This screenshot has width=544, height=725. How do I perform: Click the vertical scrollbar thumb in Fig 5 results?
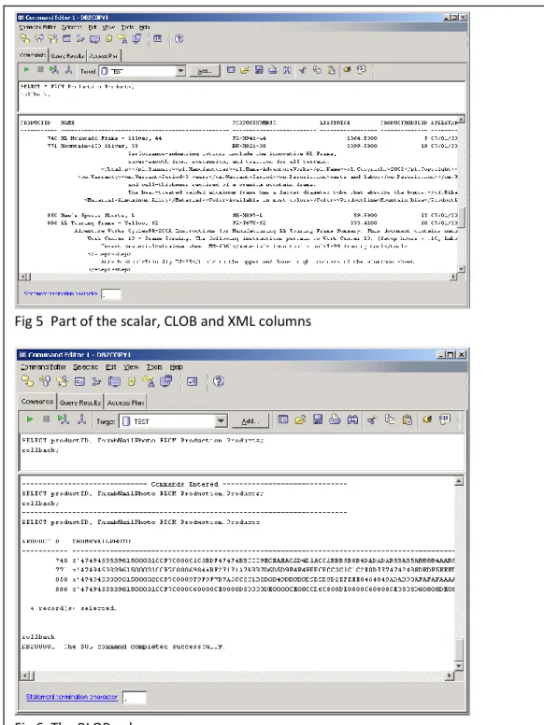point(461,216)
